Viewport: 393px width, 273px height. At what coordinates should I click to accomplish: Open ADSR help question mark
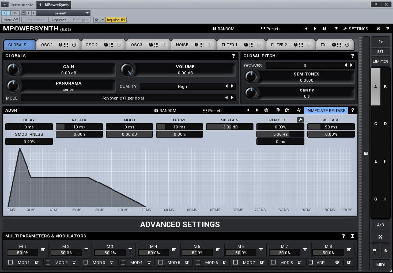pyautogui.click(x=352, y=110)
